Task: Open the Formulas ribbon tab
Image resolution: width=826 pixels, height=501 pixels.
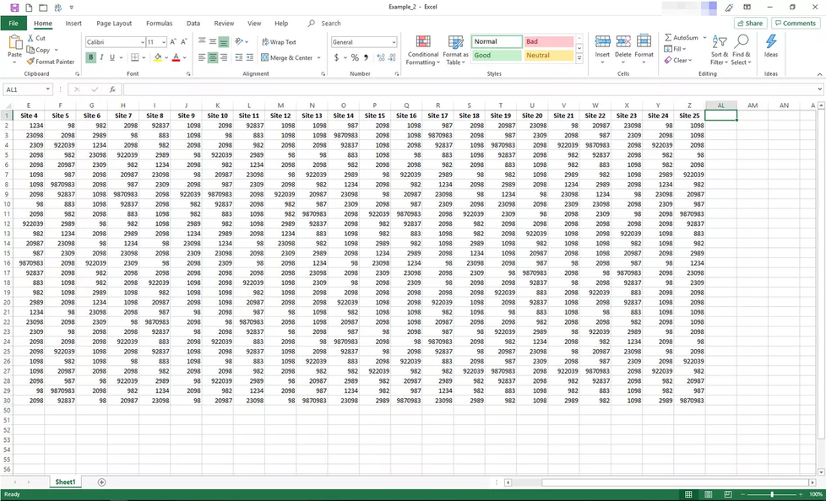Action: click(x=159, y=24)
